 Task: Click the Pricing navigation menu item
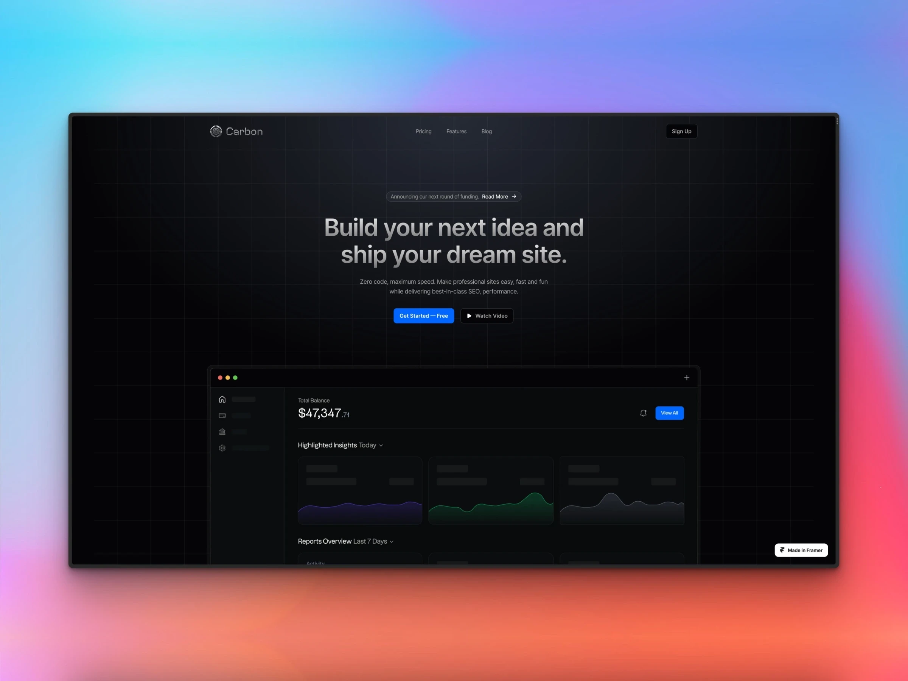pyautogui.click(x=423, y=131)
